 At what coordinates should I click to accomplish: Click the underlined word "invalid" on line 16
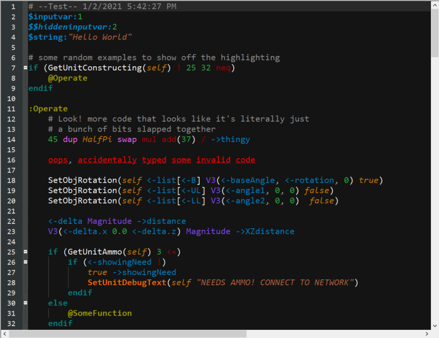point(213,160)
